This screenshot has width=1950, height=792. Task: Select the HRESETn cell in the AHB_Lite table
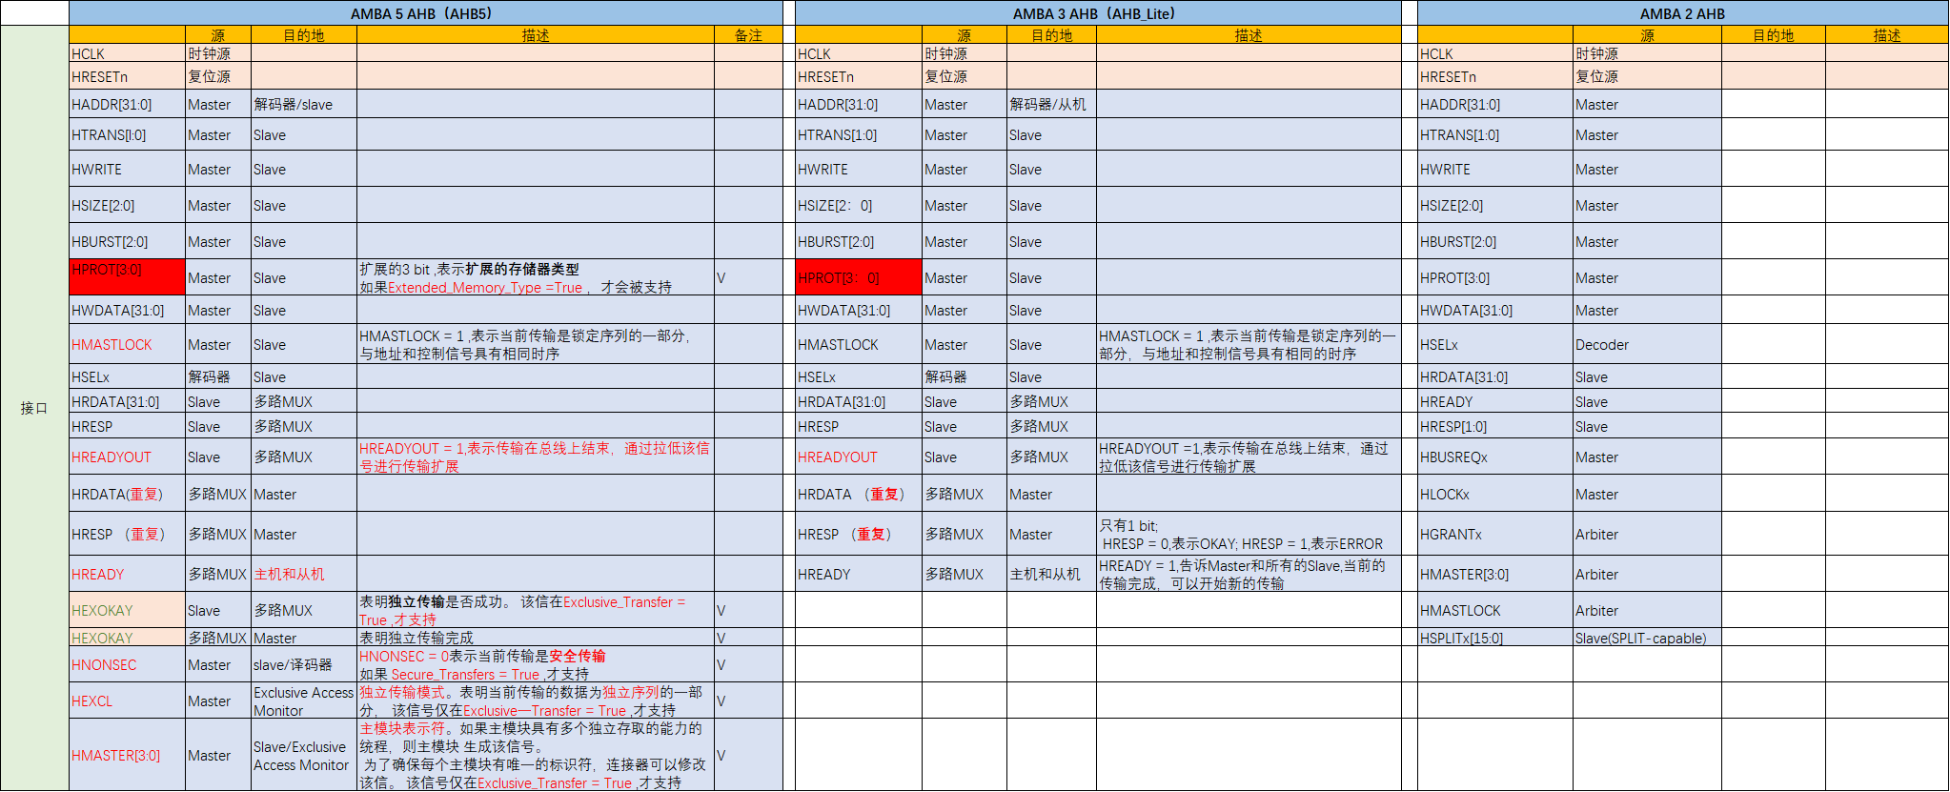point(859,76)
